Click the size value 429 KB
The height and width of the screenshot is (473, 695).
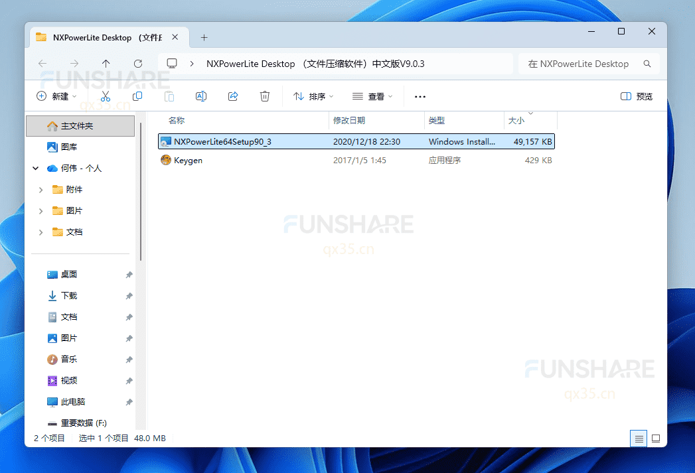click(538, 161)
